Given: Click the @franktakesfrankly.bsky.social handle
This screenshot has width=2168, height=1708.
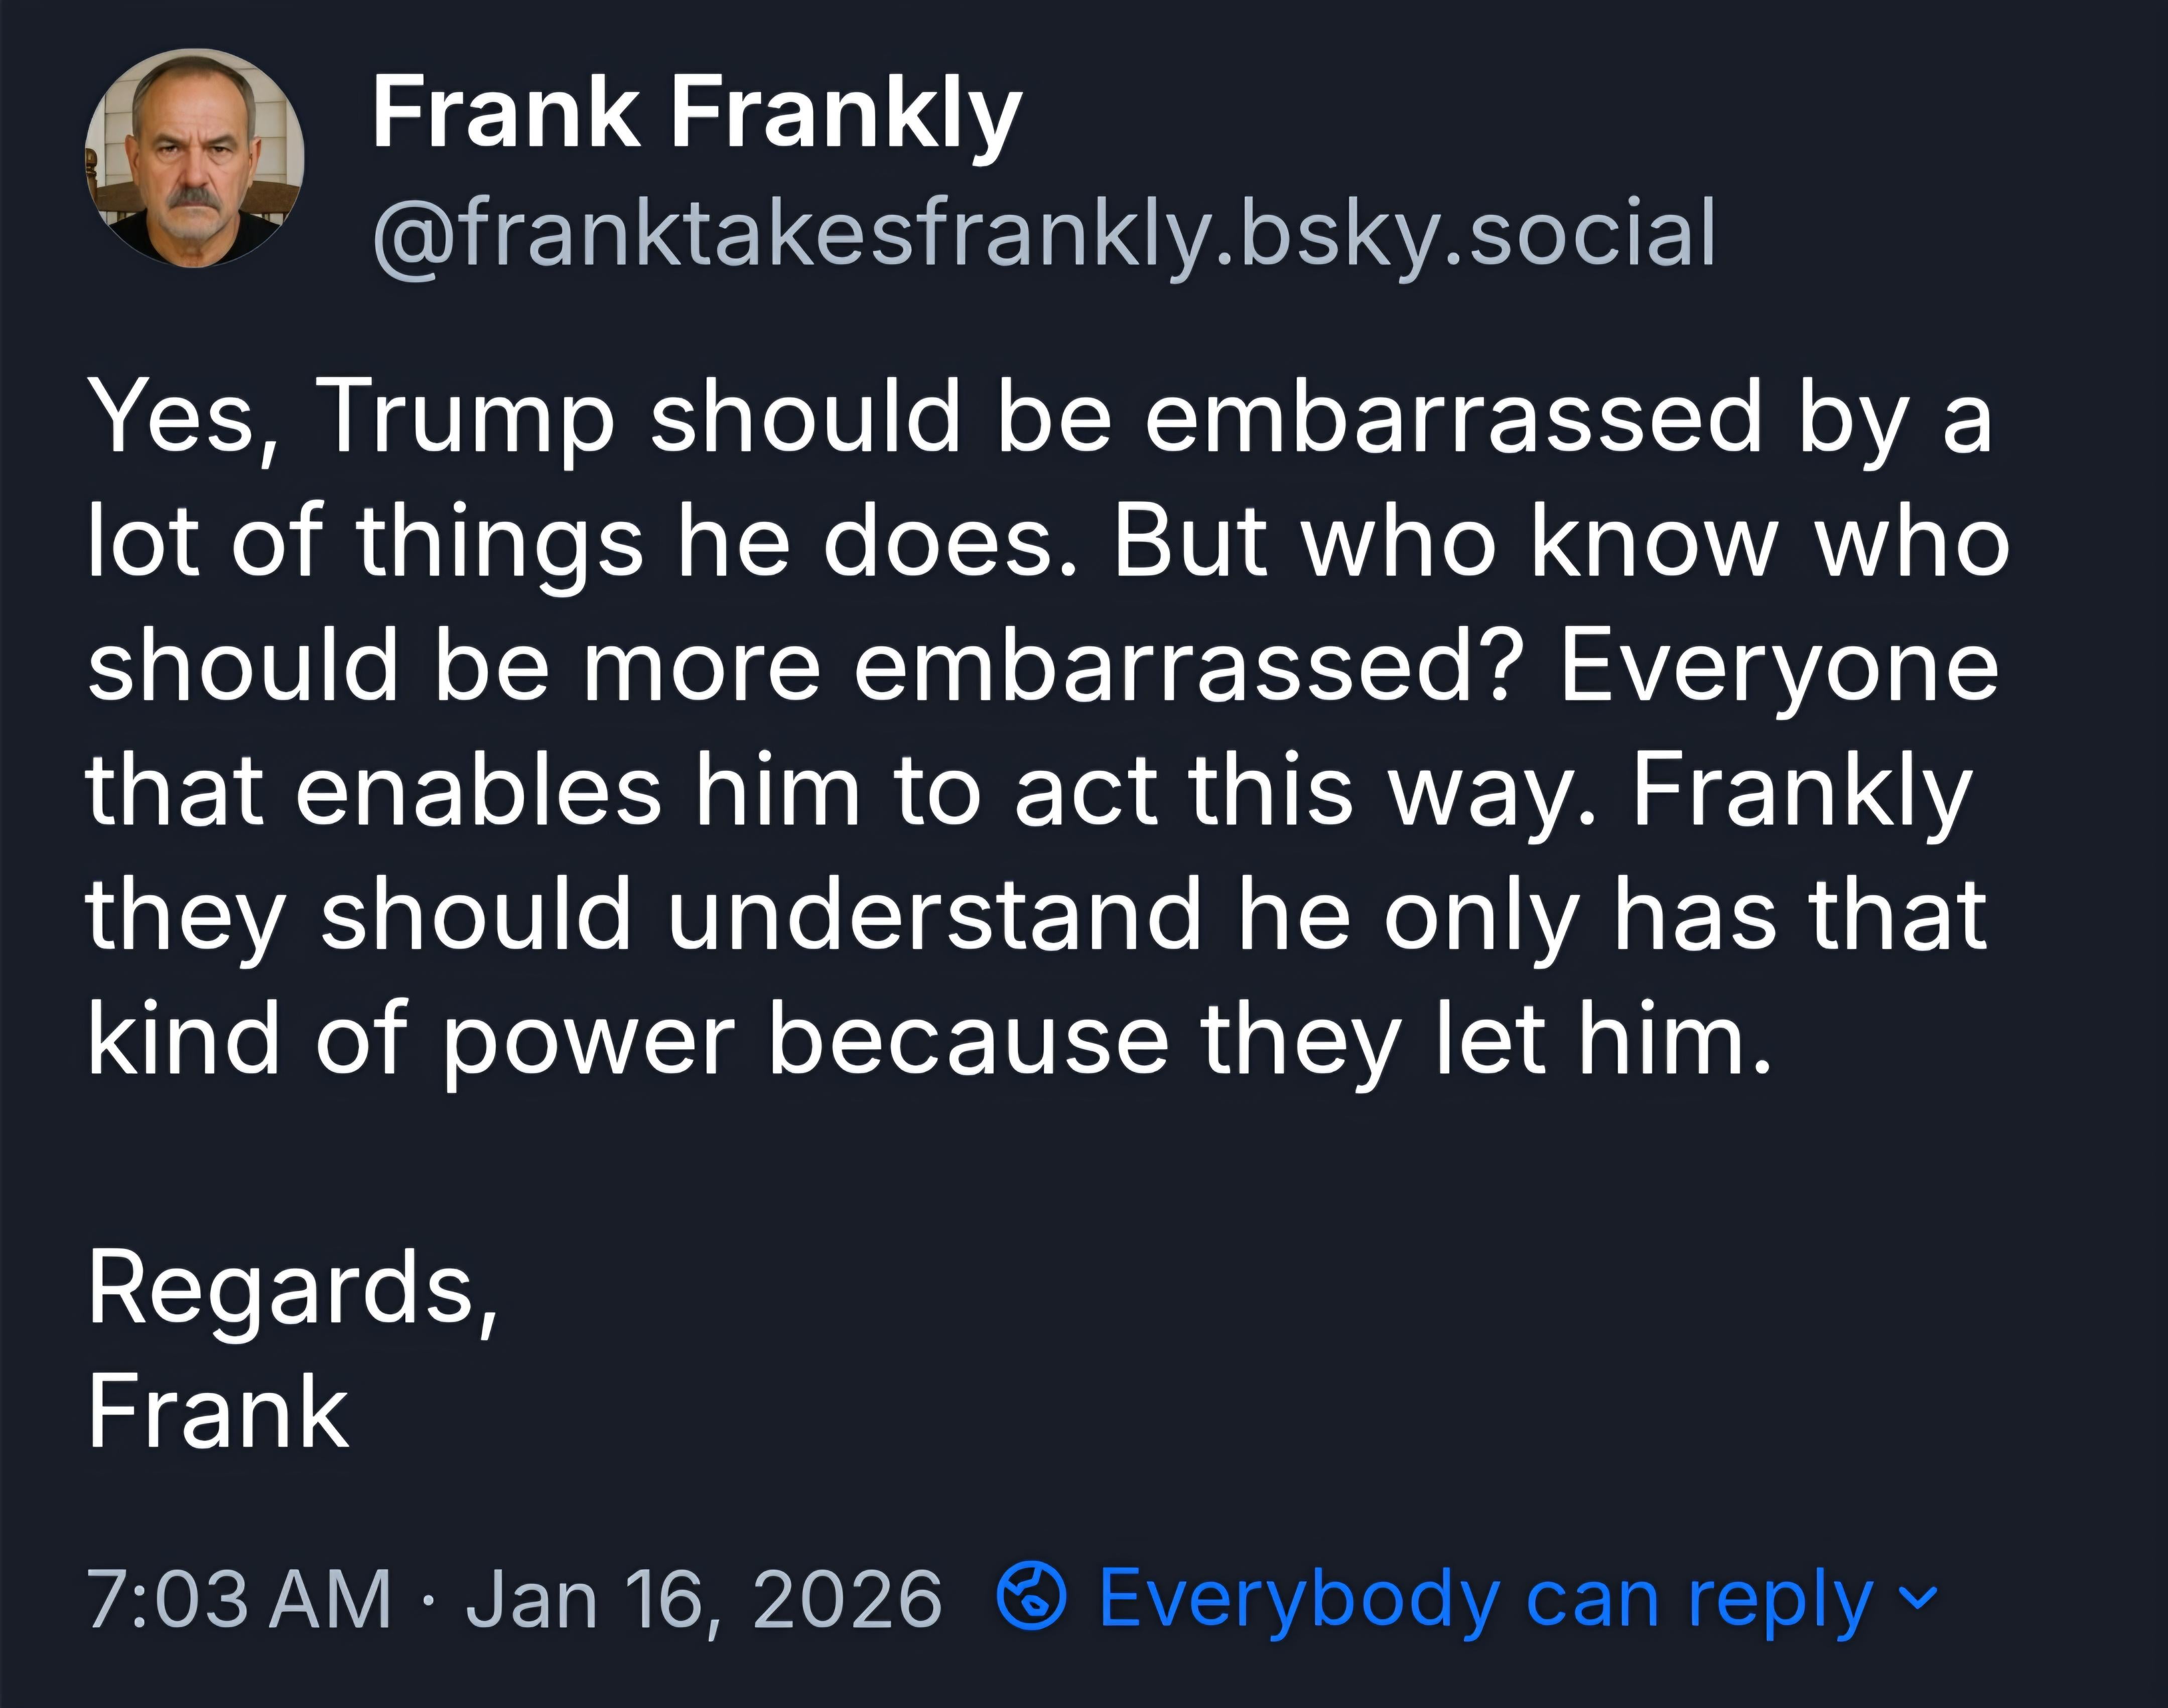Looking at the screenshot, I should click(x=1043, y=233).
